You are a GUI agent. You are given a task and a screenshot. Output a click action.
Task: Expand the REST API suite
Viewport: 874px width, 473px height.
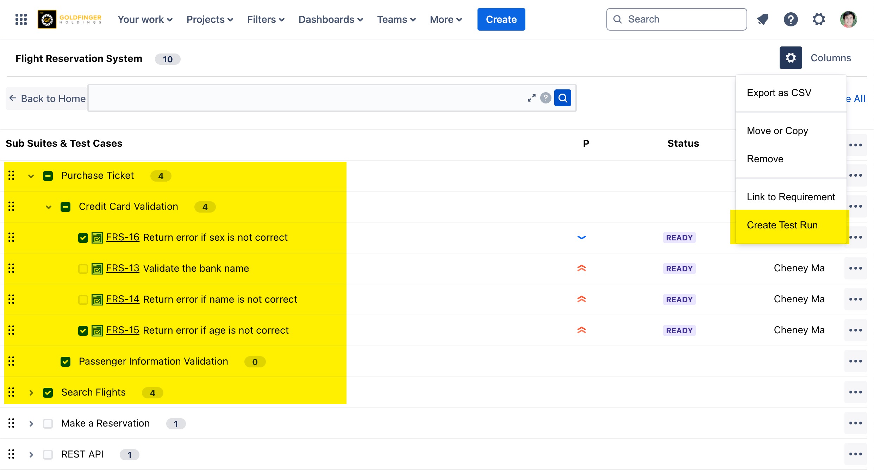click(31, 454)
